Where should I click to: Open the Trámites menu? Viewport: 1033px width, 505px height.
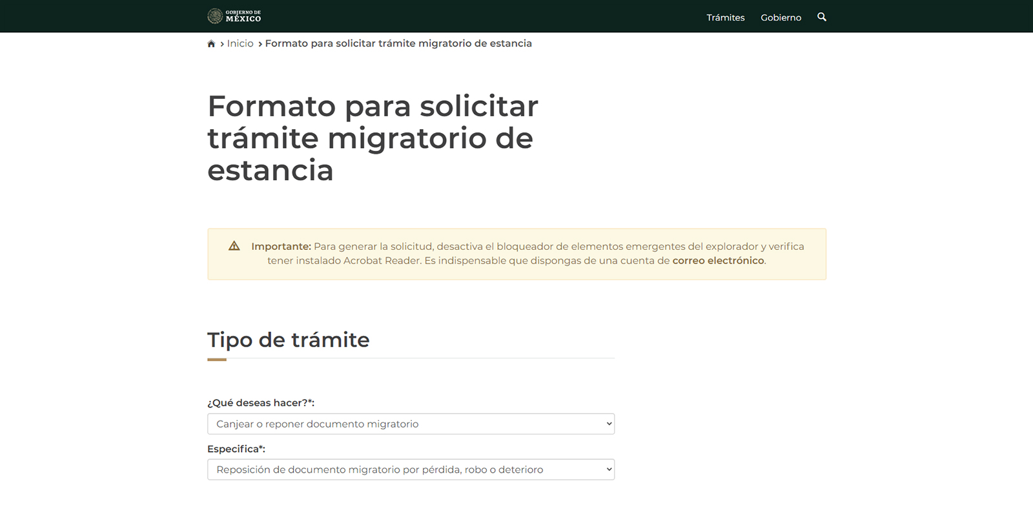point(726,17)
